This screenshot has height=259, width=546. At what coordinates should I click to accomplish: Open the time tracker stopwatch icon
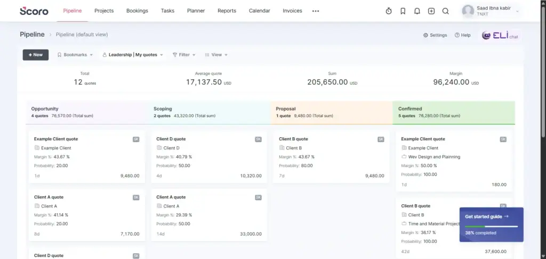[x=389, y=11]
